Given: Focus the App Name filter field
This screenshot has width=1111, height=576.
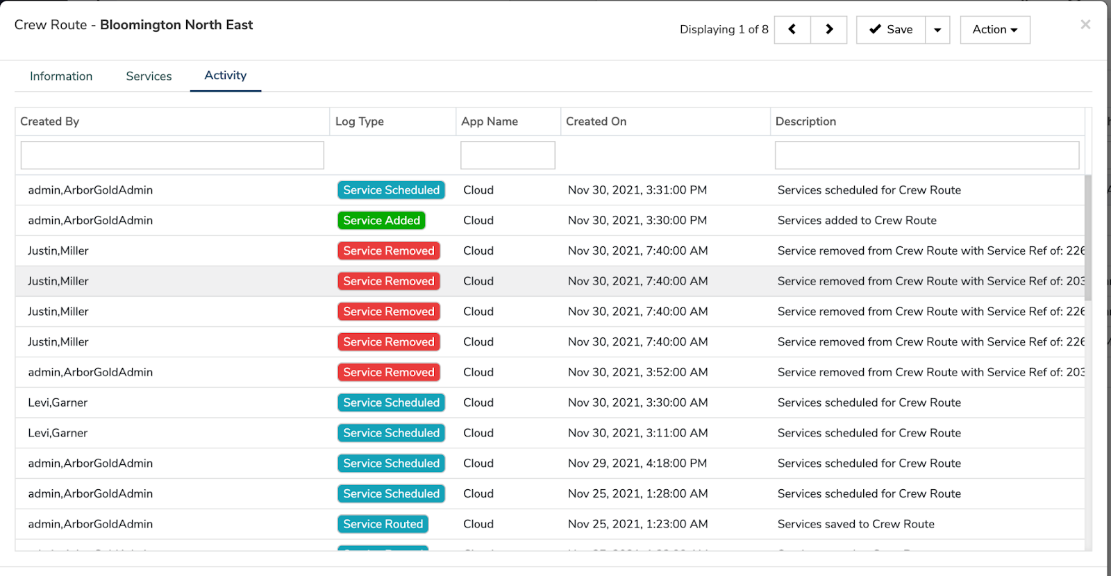Looking at the screenshot, I should point(508,155).
